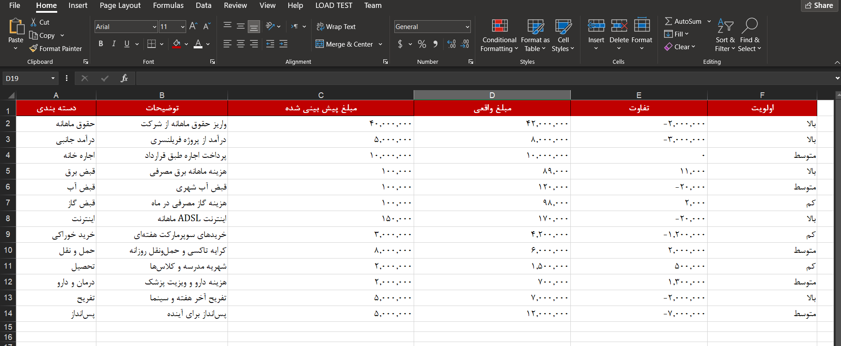
Task: Toggle underline formatting
Action: [x=127, y=44]
